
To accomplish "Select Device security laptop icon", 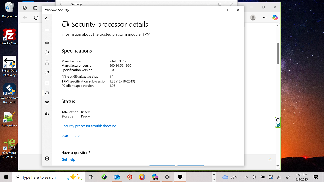I will (x=47, y=93).
